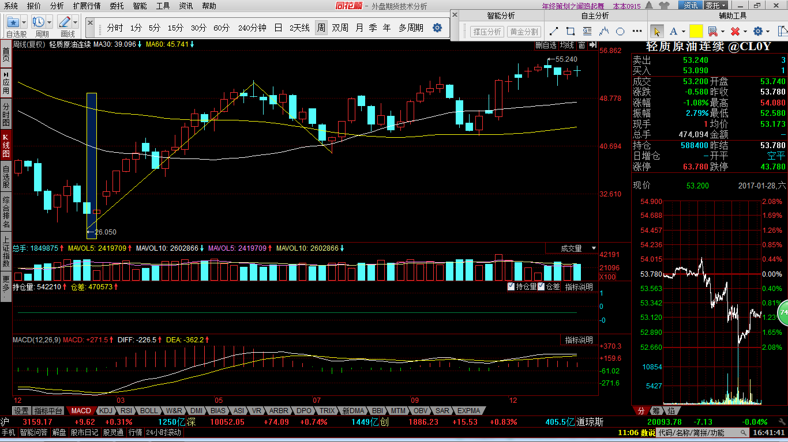
Task: Click the 资讯 button in title bar
Action: (691, 6)
